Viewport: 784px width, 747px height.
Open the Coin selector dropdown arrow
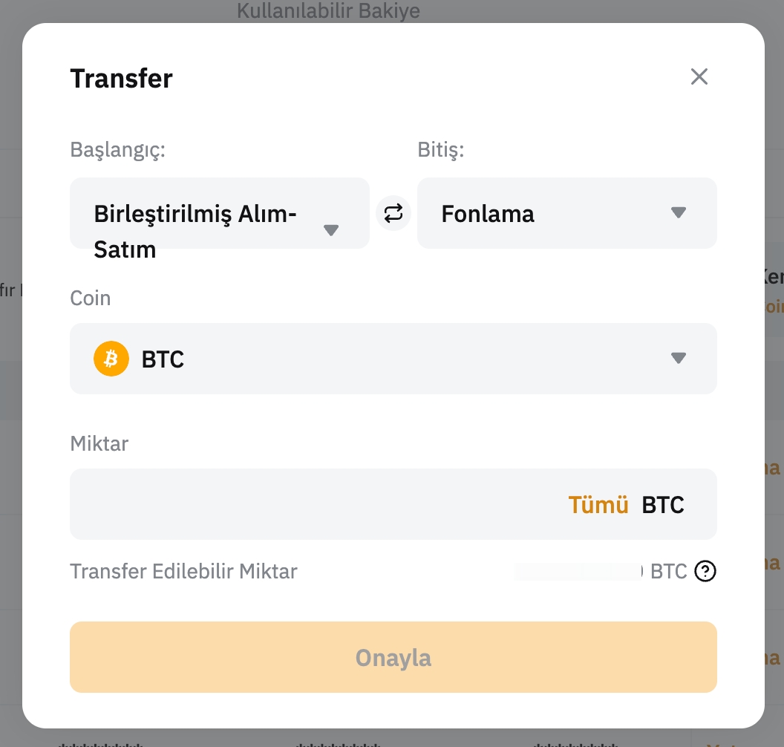pyautogui.click(x=678, y=359)
